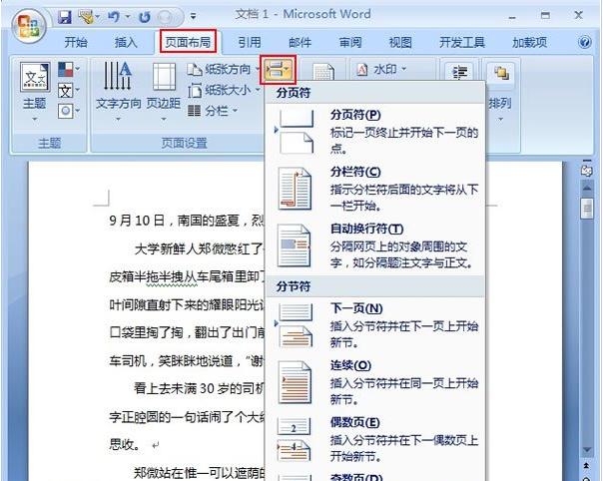Click text line 大学新鲜人郑微憋红了

(x=200, y=249)
